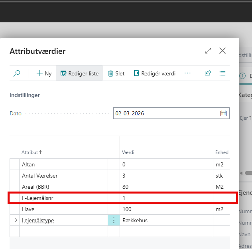This screenshot has height=249, width=252.
Task: Click Slet trash can action
Action: [x=116, y=73]
